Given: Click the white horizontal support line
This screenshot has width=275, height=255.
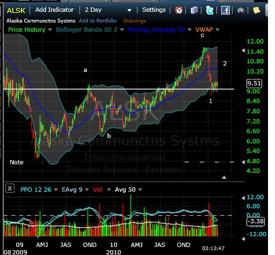Looking at the screenshot, I should pyautogui.click(x=119, y=89).
